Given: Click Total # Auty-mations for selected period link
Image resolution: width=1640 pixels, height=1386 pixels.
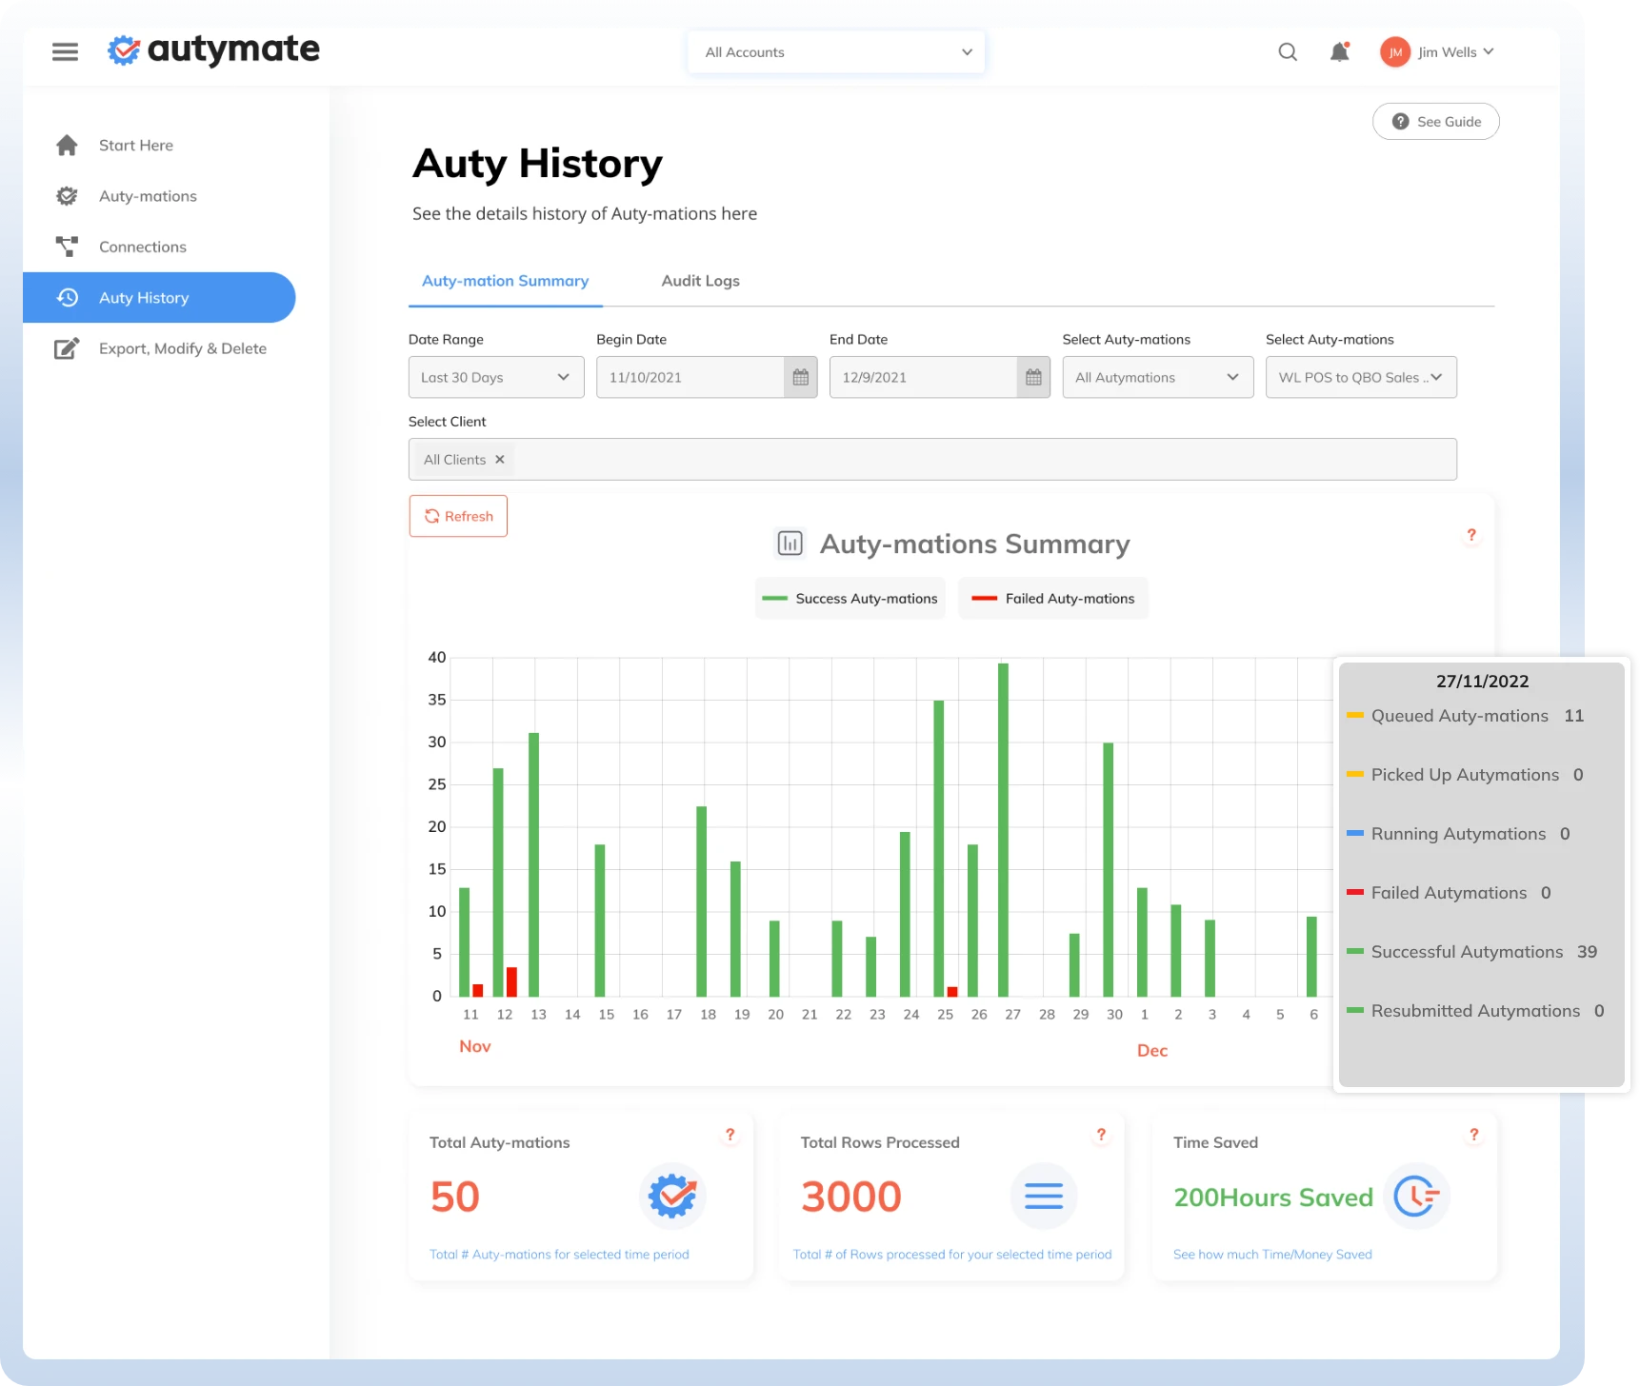Looking at the screenshot, I should pos(559,1255).
